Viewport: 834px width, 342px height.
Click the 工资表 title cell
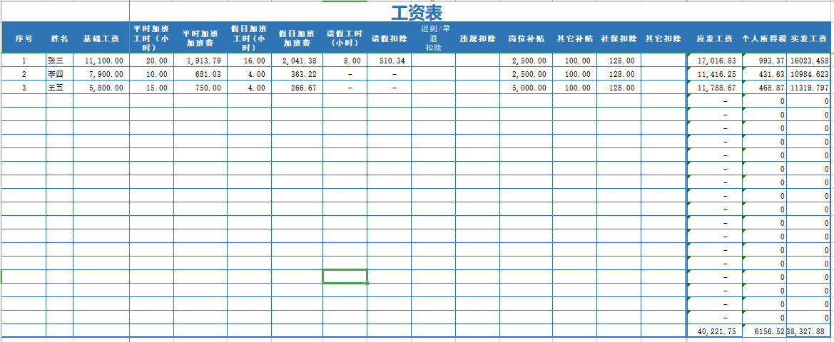pyautogui.click(x=417, y=12)
